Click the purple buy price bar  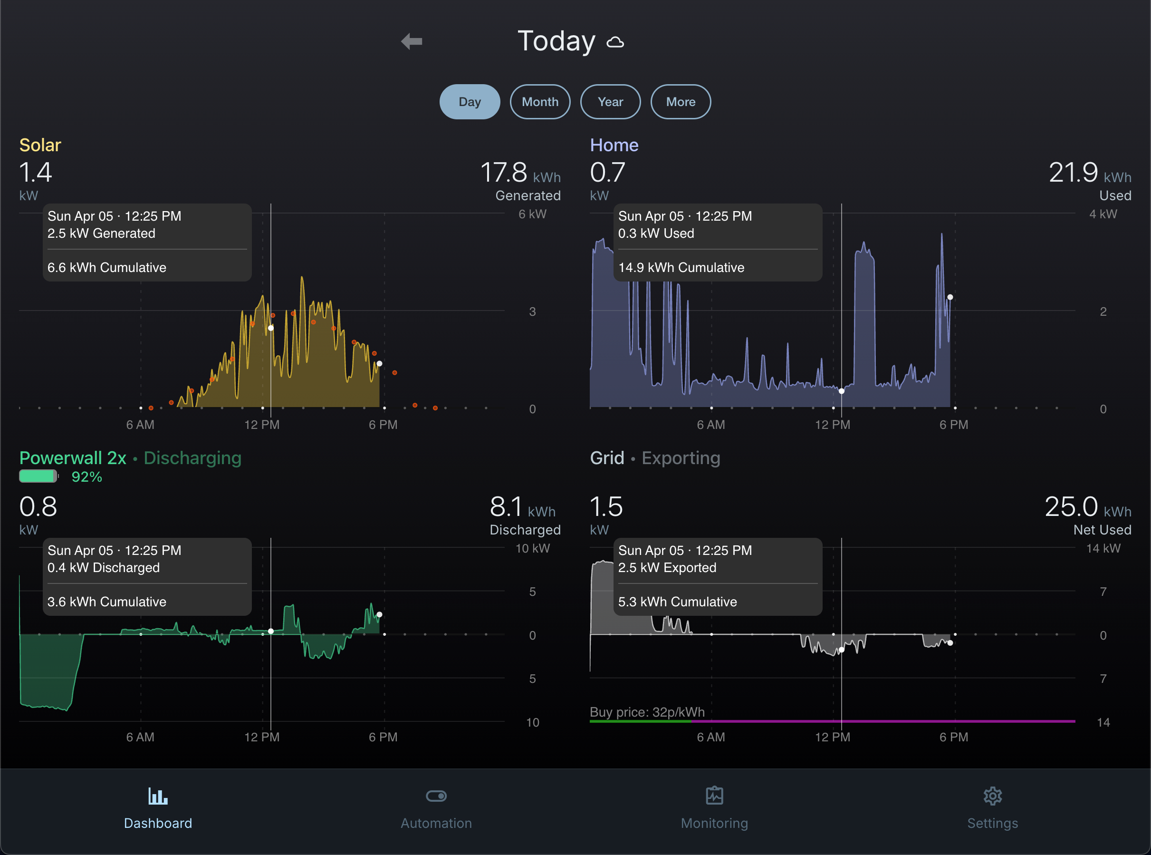pos(905,721)
